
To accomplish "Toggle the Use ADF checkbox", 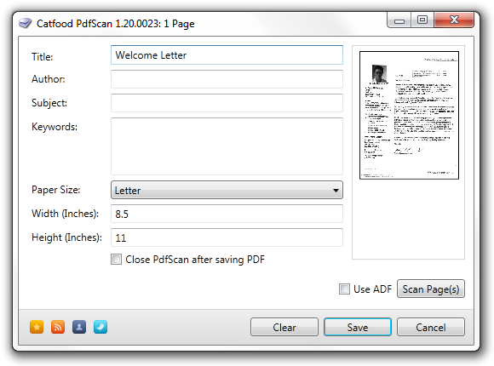I will (344, 289).
